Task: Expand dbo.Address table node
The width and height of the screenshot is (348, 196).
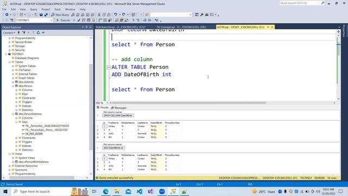Action: (x=13, y=82)
